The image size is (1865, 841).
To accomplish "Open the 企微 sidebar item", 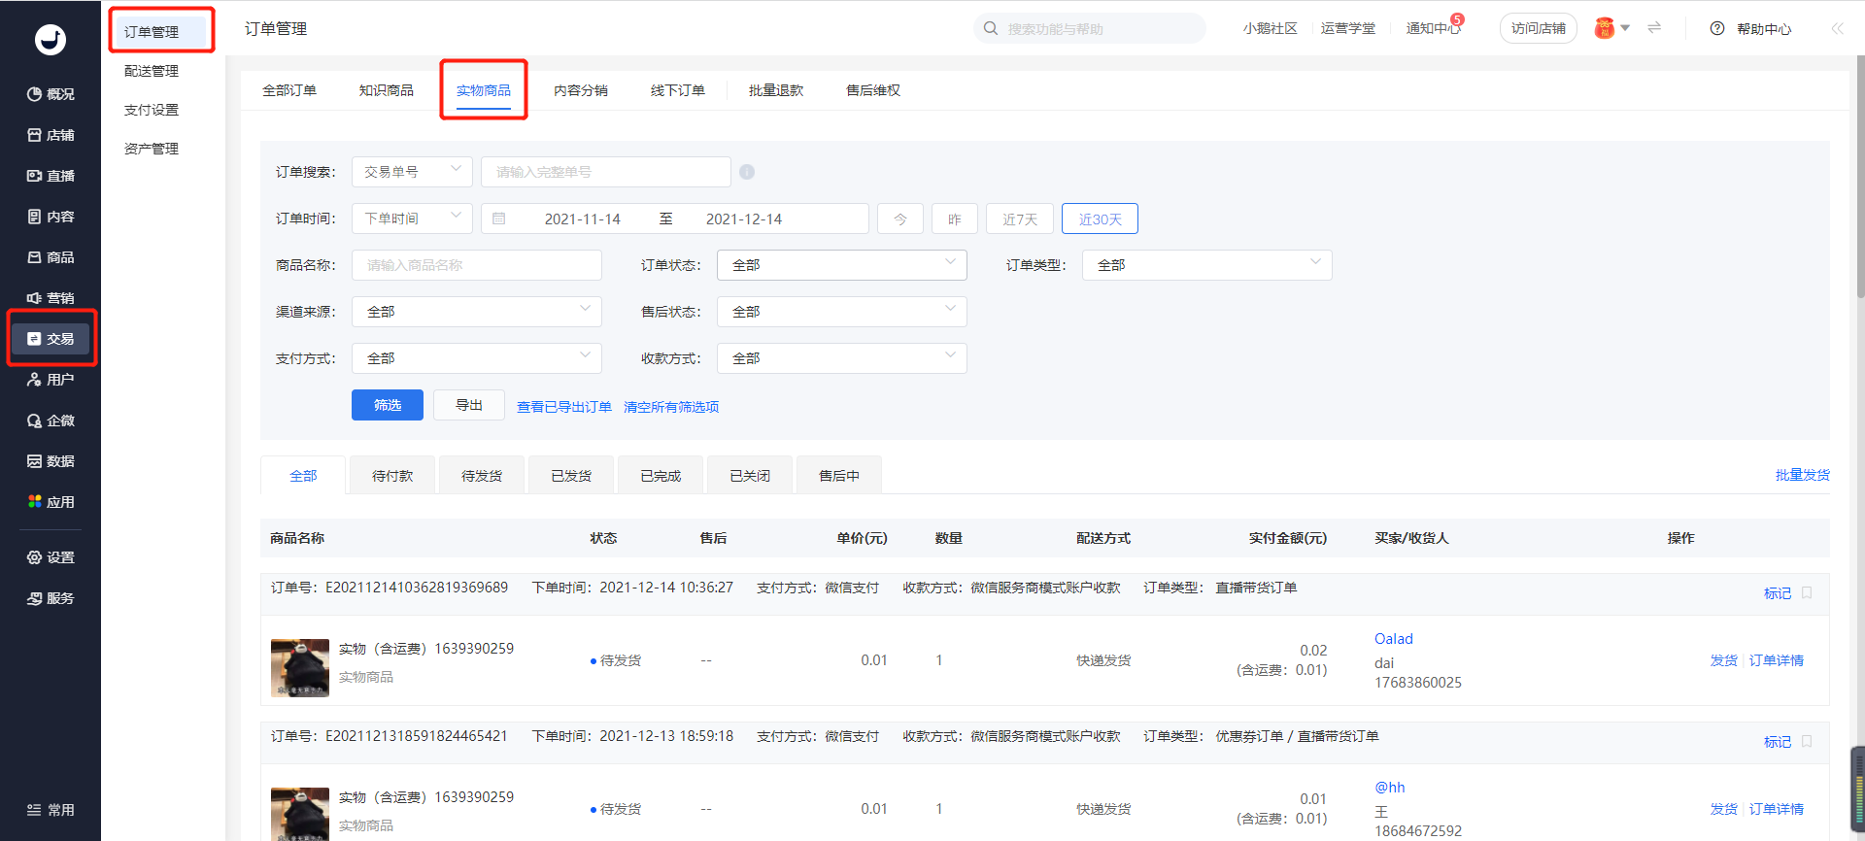I will (51, 420).
